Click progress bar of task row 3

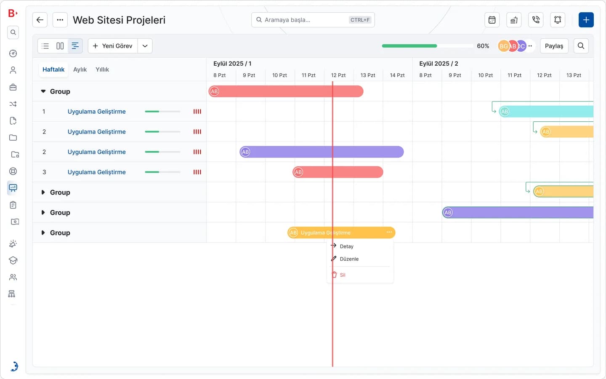[x=162, y=172]
